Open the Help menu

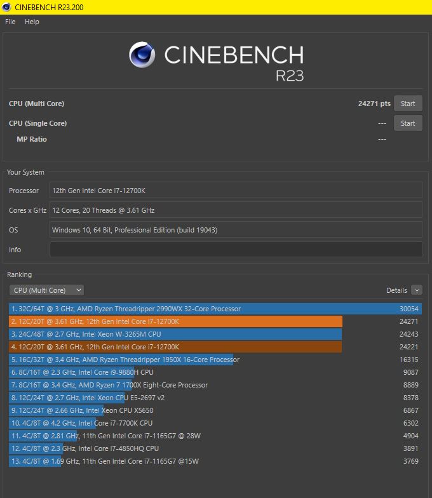(x=32, y=22)
